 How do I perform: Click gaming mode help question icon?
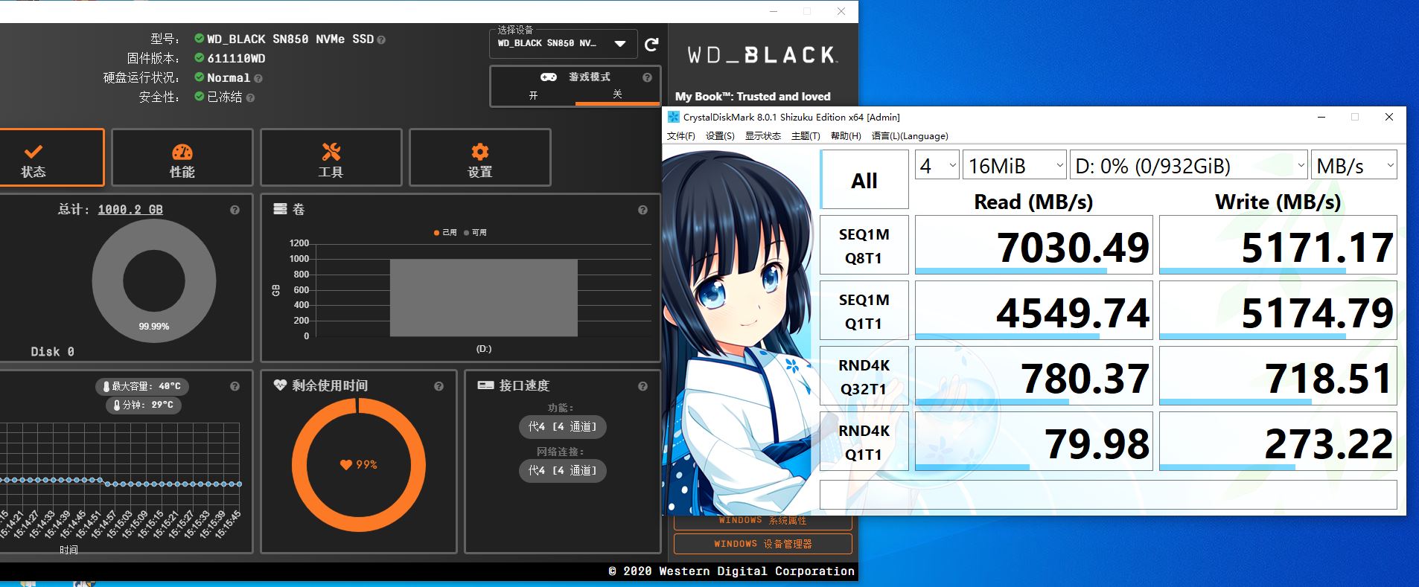click(647, 77)
